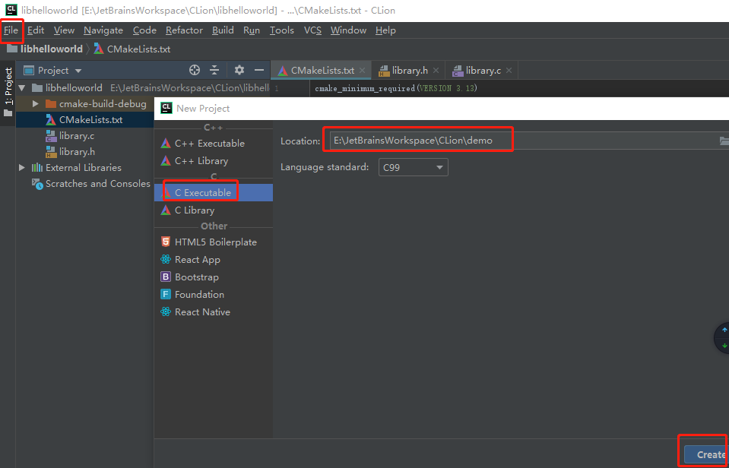Close the library.h editor tab
Viewport: 729px width, 468px height.
436,71
